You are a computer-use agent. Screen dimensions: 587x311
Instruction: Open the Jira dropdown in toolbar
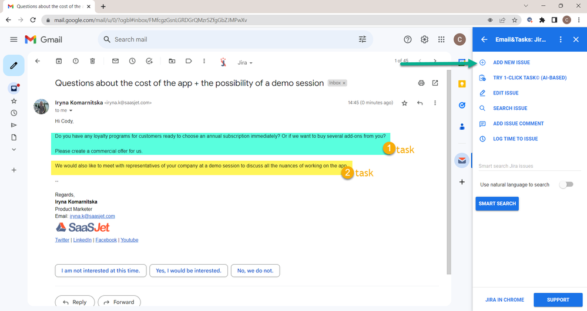click(245, 63)
